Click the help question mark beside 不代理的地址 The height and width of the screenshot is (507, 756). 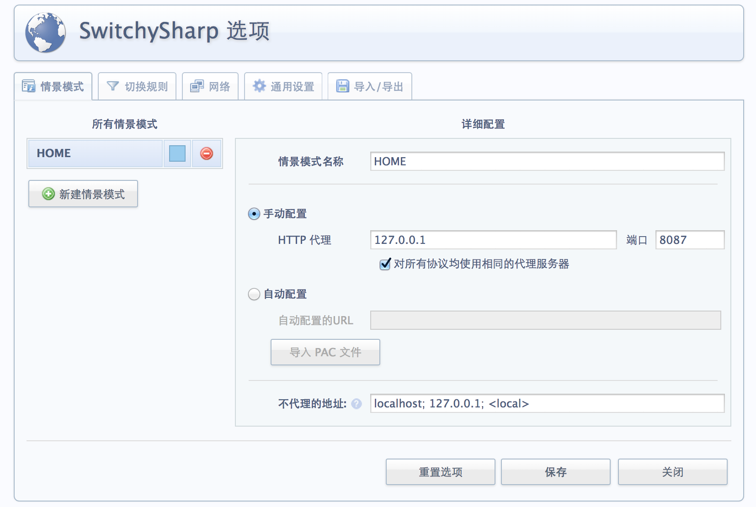[x=357, y=404]
